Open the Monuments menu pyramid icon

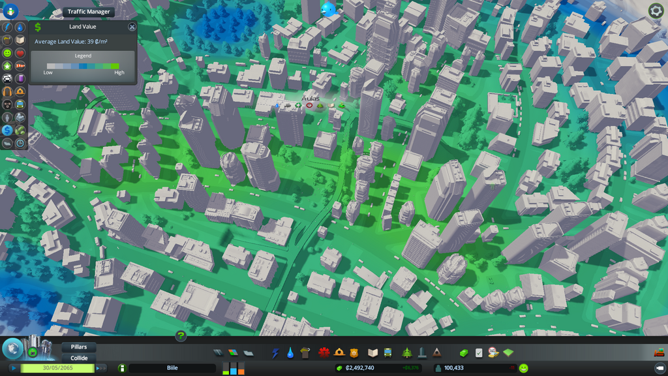(x=436, y=353)
